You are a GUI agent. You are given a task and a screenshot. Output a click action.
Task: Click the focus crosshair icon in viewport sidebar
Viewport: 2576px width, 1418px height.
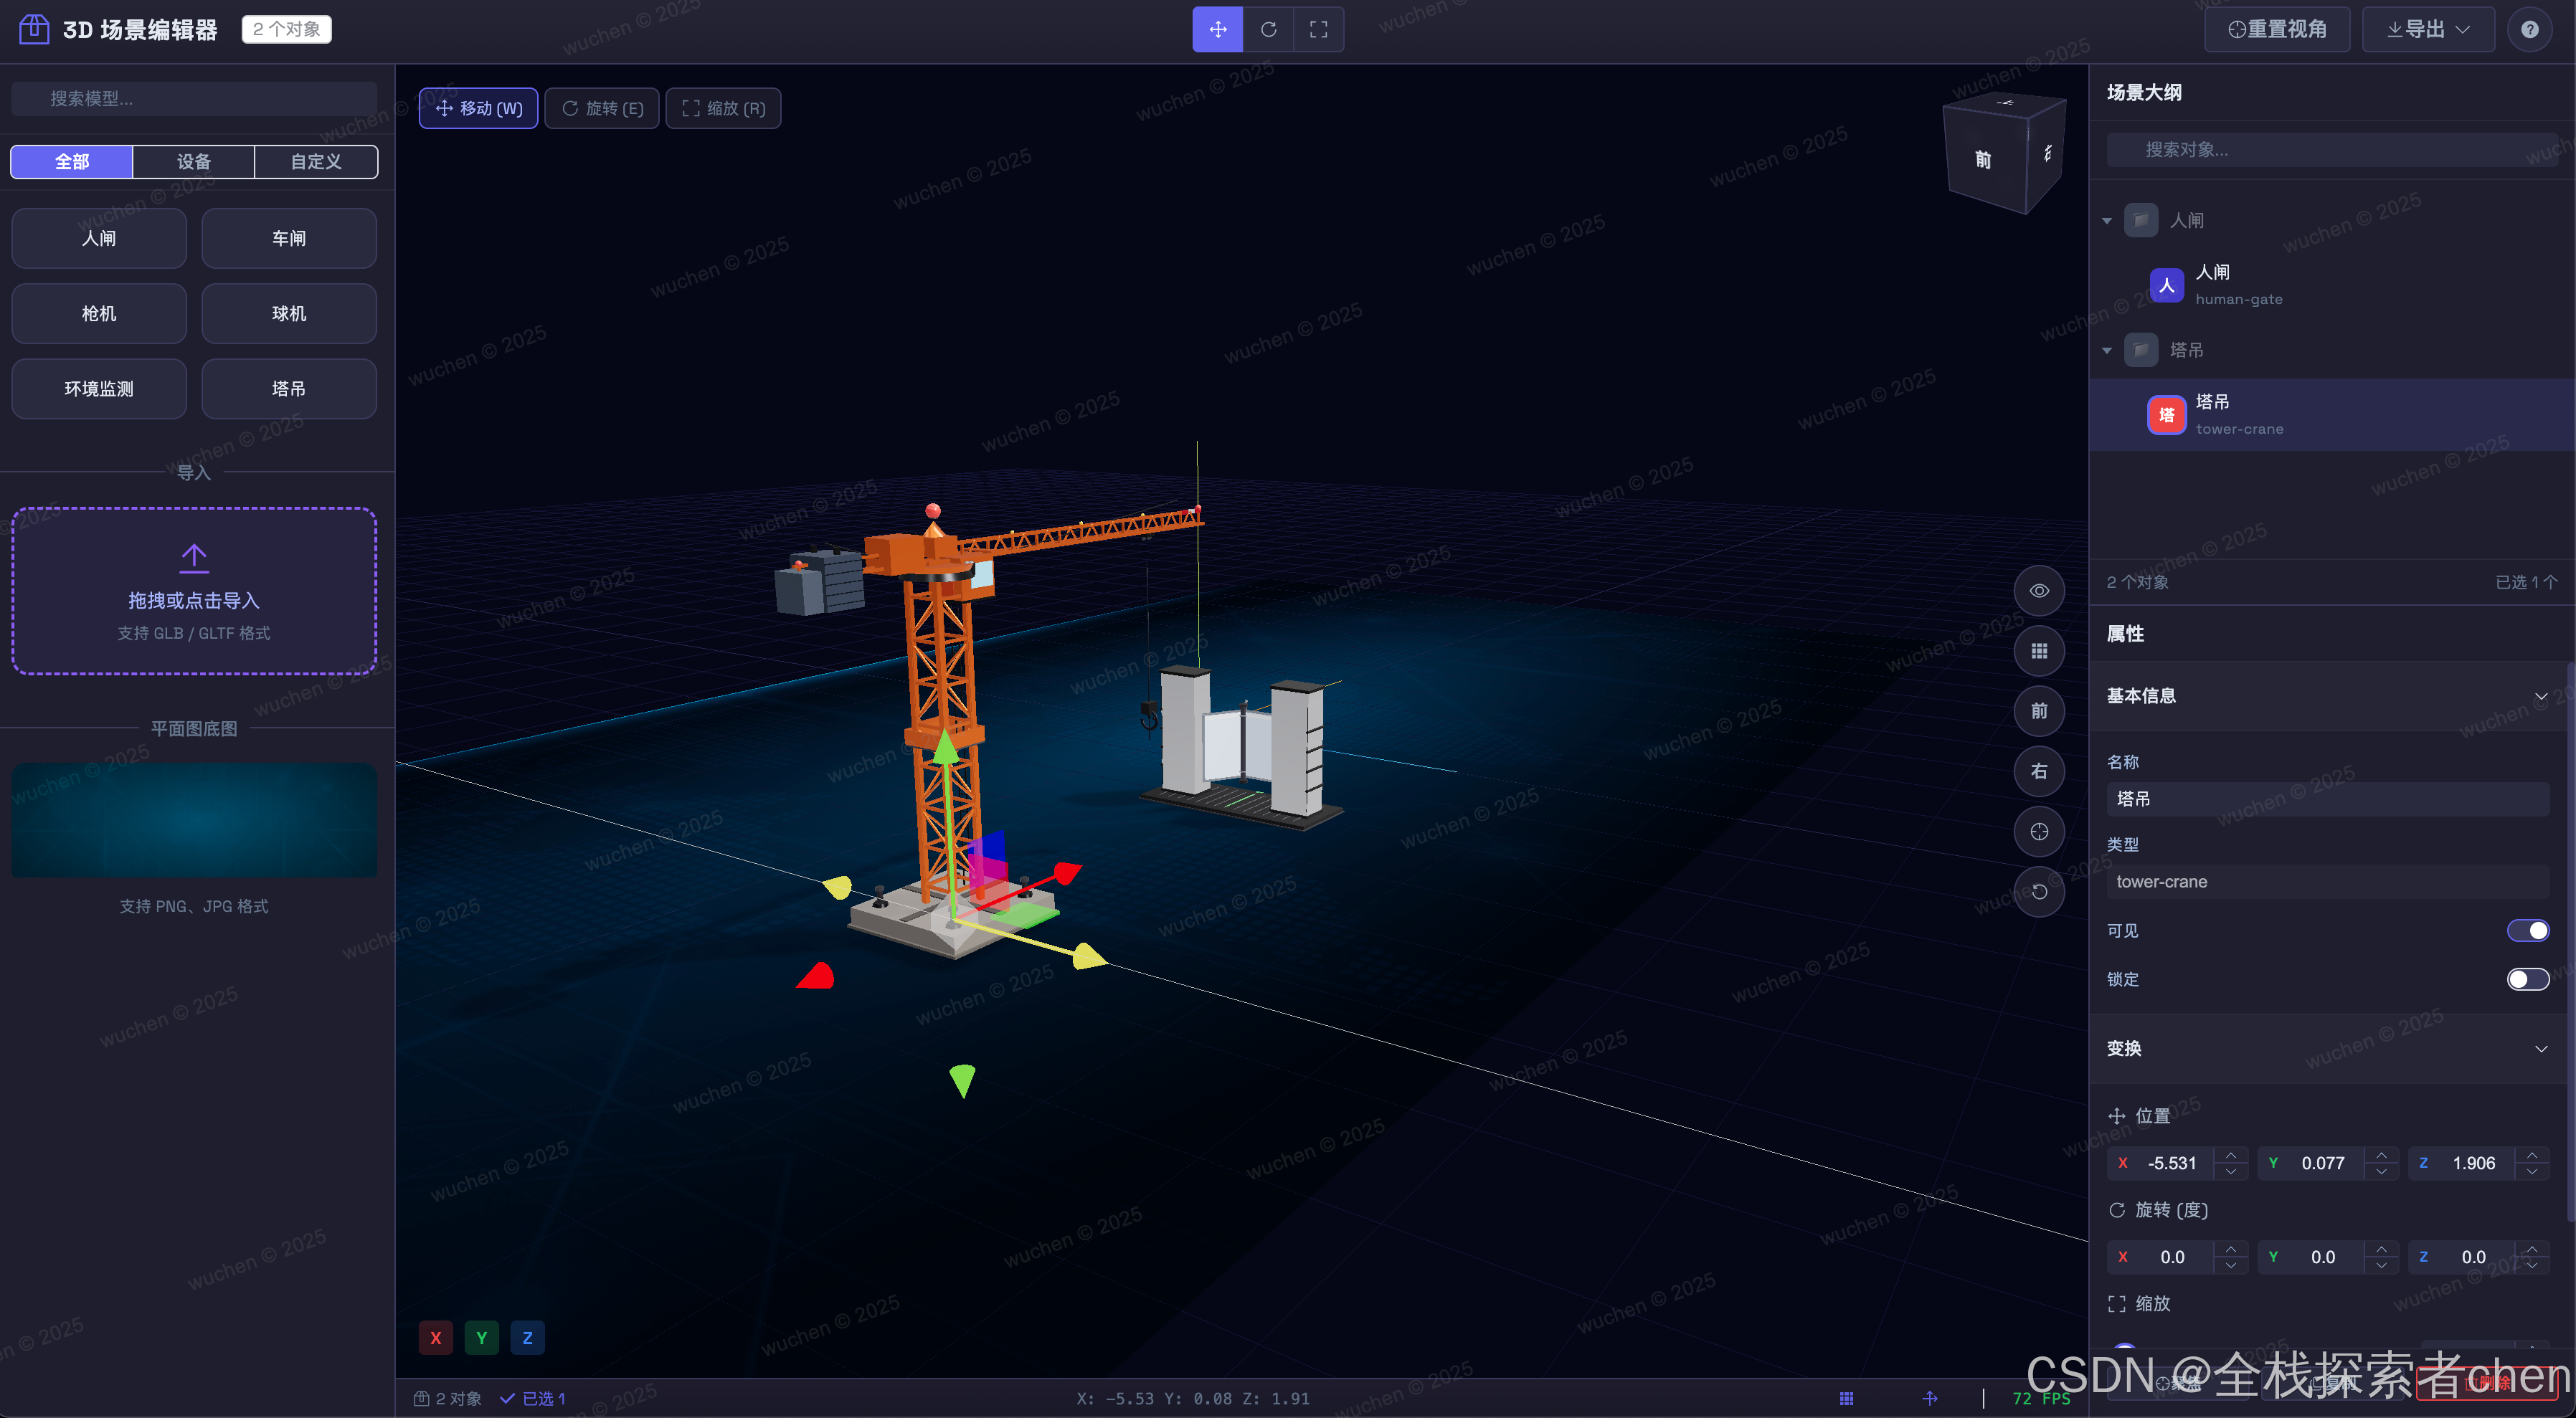[2040, 832]
